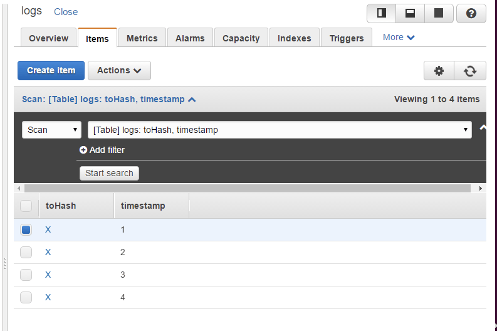Check the row with timestamp 4

click(x=26, y=297)
